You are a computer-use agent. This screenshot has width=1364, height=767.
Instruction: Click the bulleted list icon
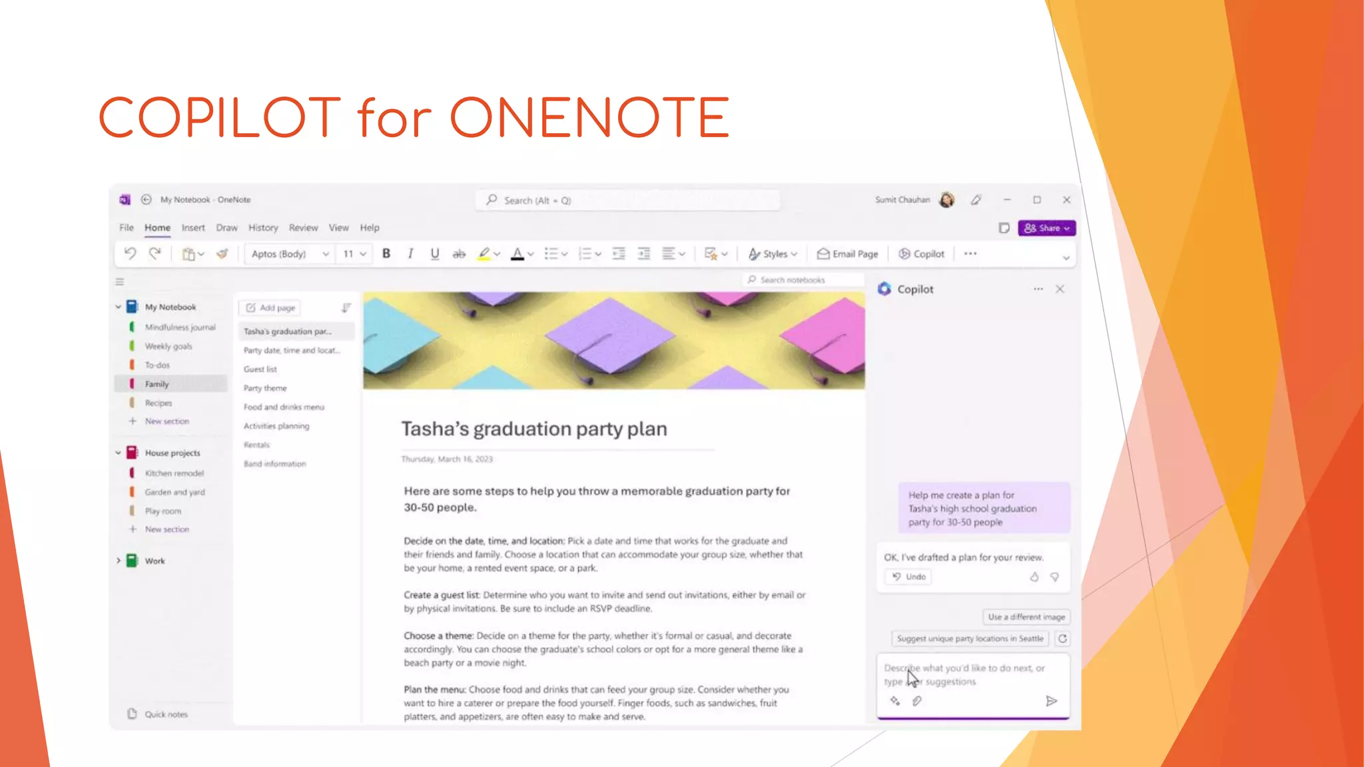[x=551, y=254]
